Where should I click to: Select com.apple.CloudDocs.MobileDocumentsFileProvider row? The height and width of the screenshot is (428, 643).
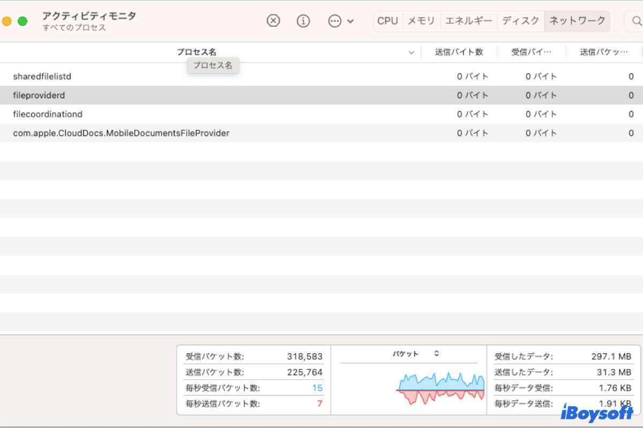pyautogui.click(x=322, y=133)
